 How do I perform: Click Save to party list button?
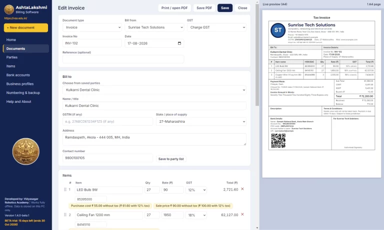(x=171, y=159)
